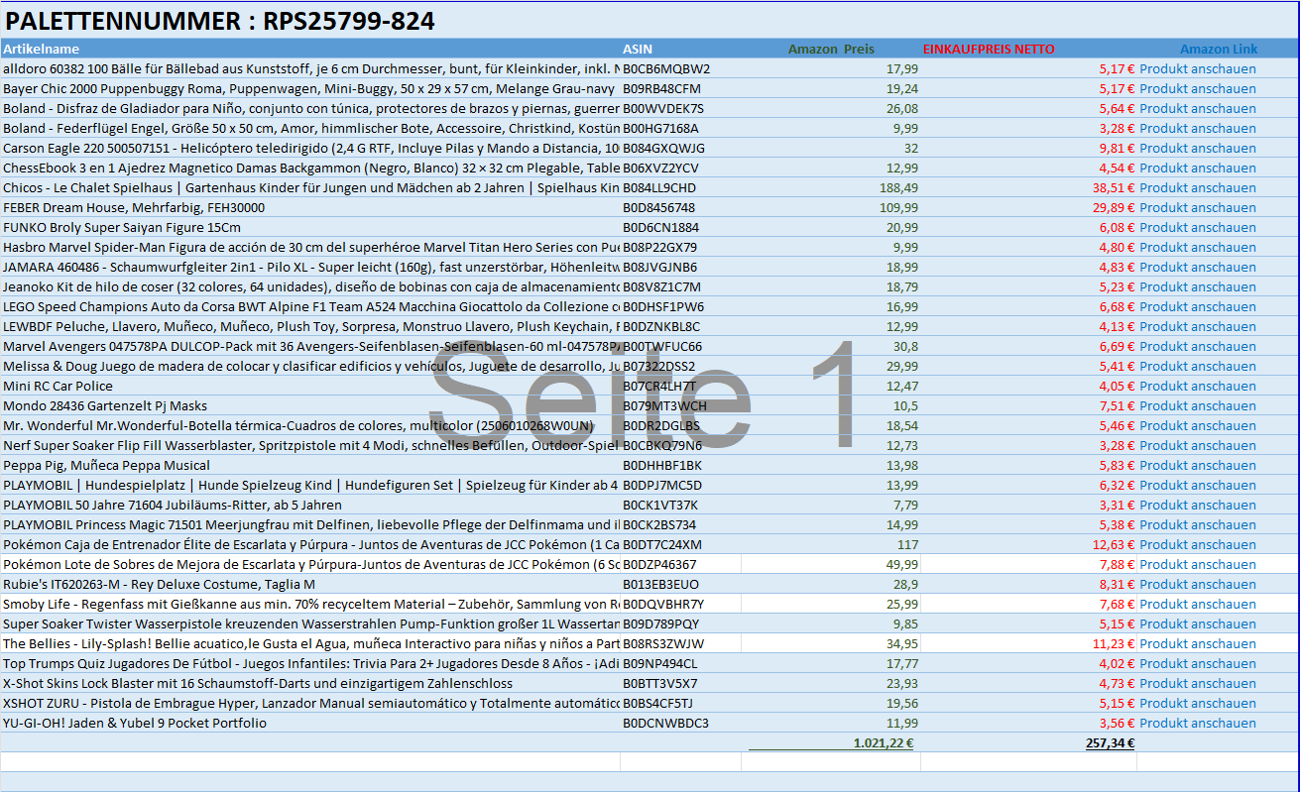Click the EINKAUFSPREIS NETTO header cell
Viewport: 1300px width, 792px height.
point(989,49)
